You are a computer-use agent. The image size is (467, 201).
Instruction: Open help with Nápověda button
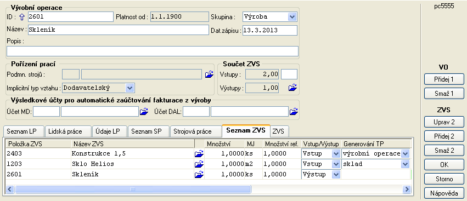pos(444,193)
